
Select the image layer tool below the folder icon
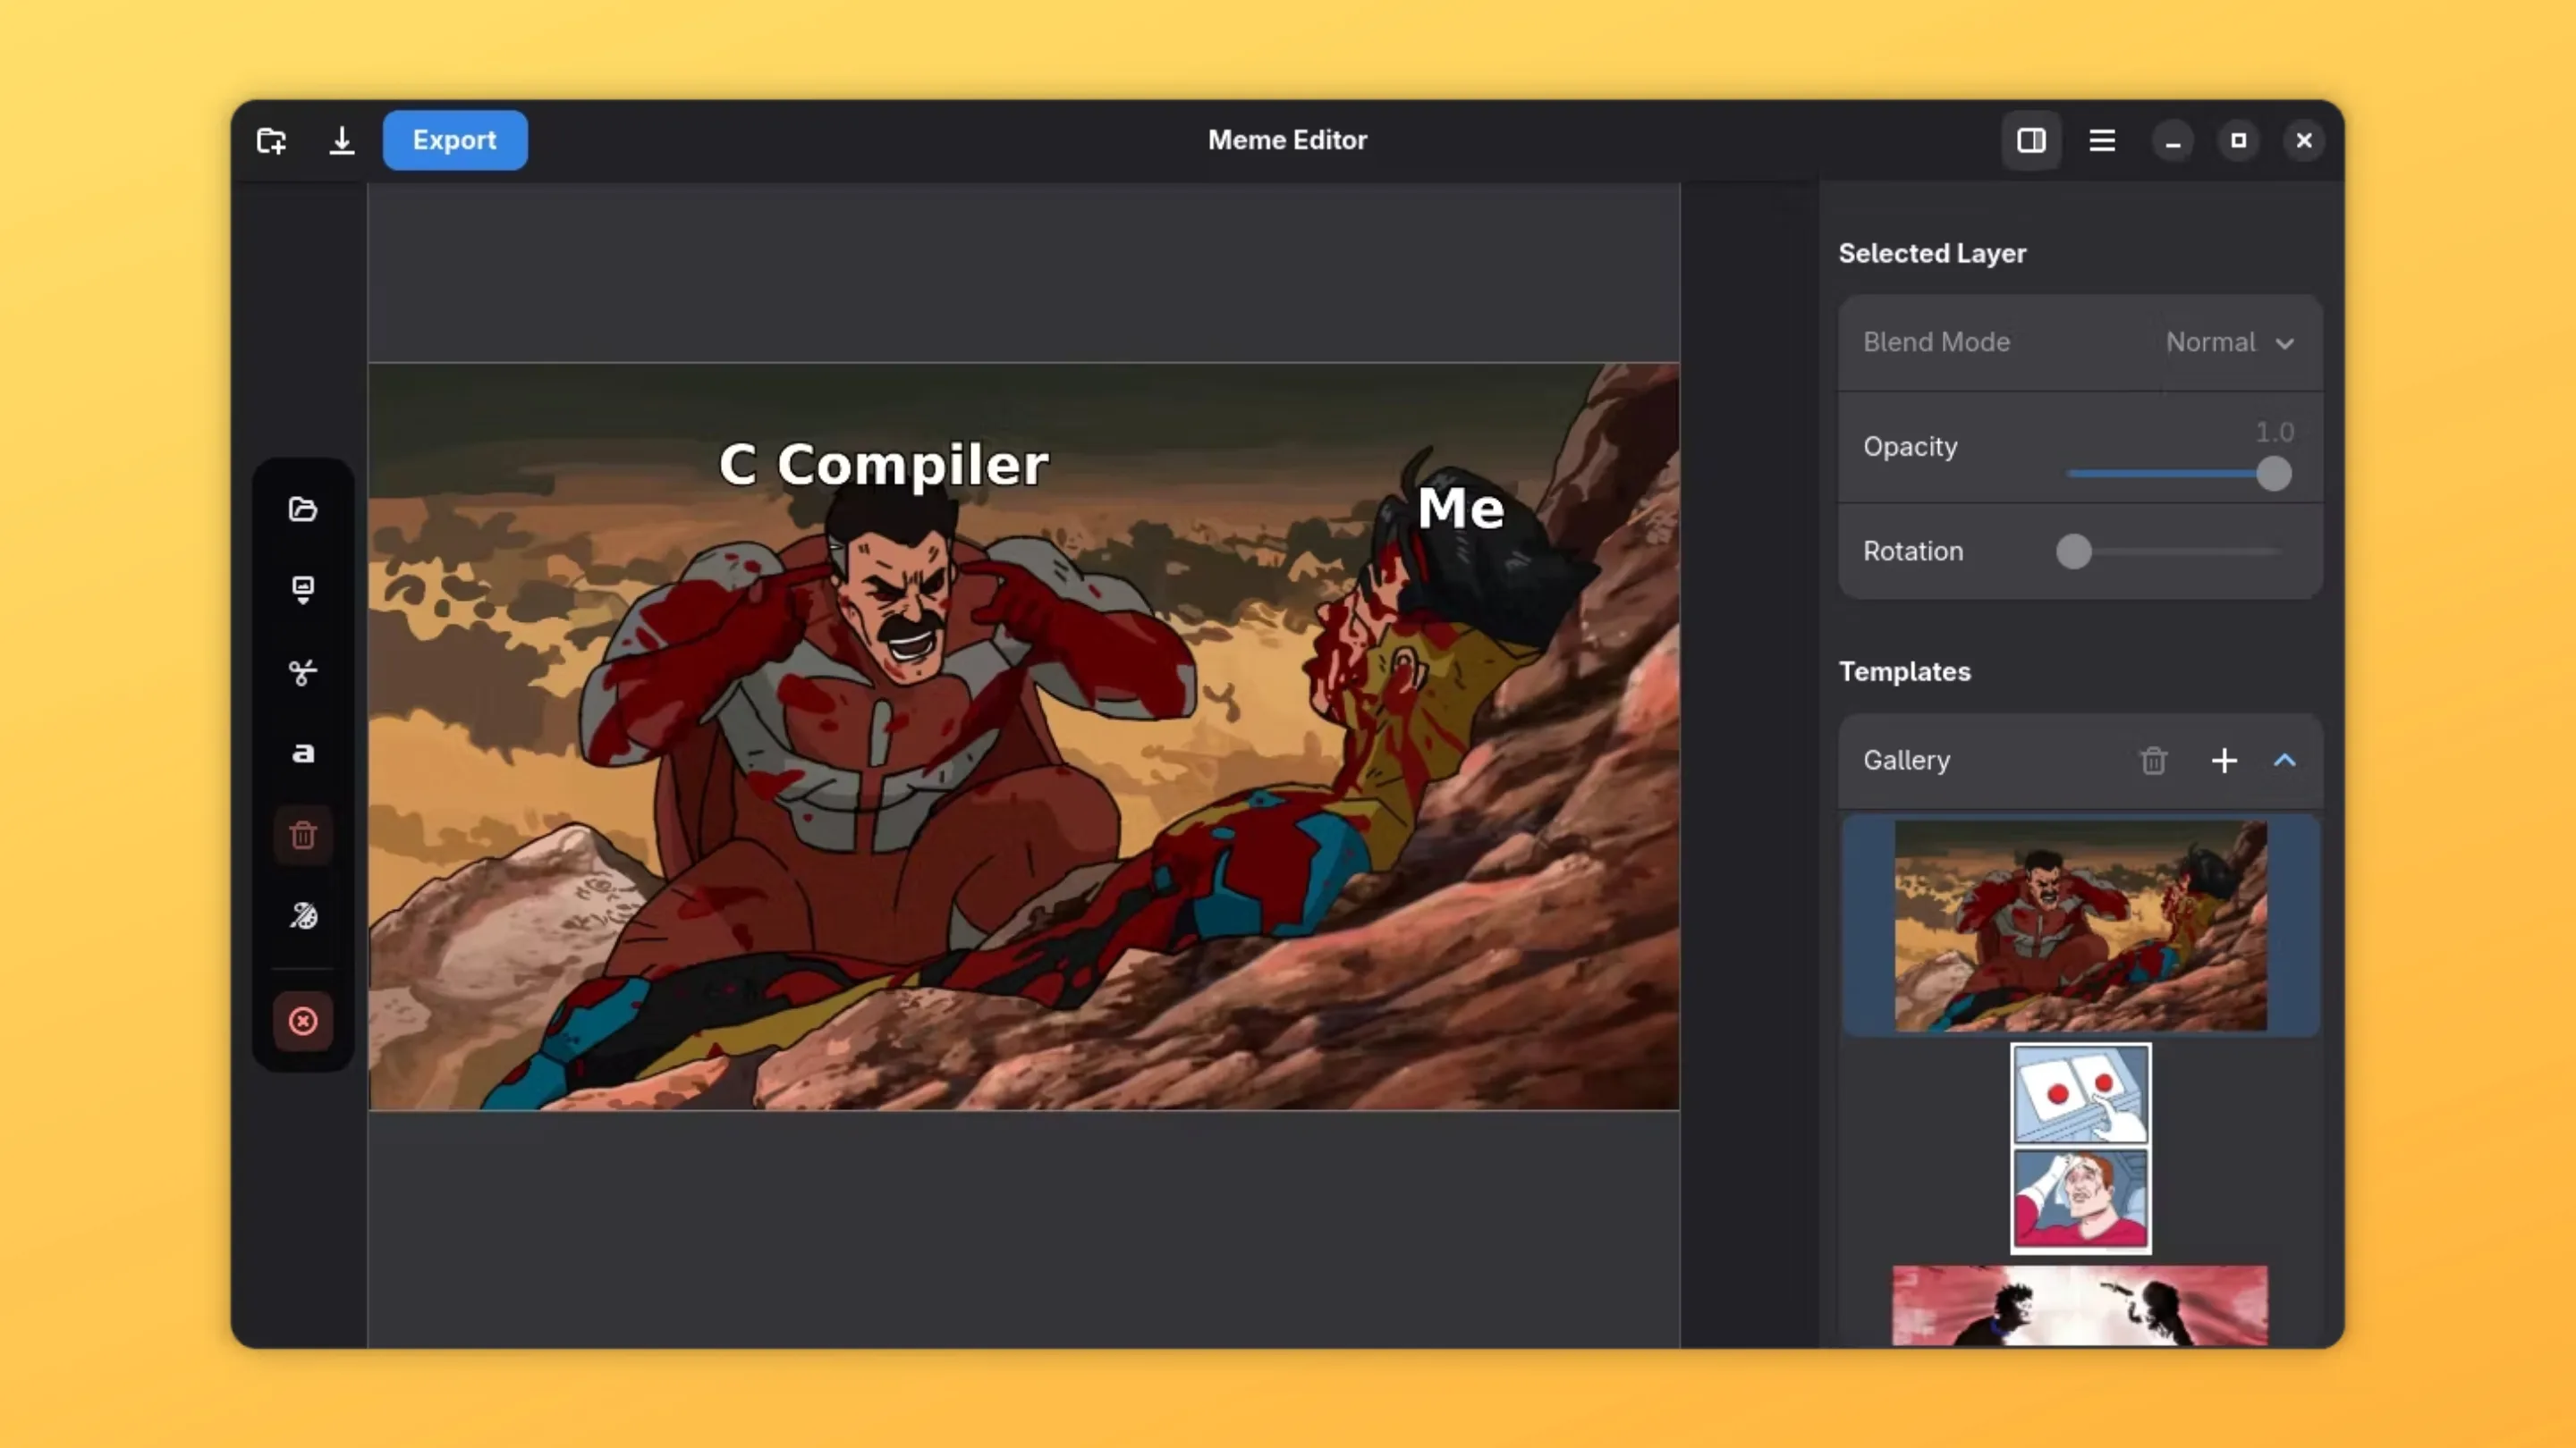303,590
